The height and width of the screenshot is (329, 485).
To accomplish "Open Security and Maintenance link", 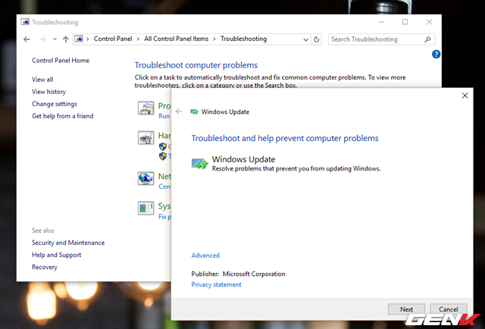I will tap(68, 243).
